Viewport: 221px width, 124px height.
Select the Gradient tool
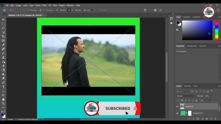point(3,70)
